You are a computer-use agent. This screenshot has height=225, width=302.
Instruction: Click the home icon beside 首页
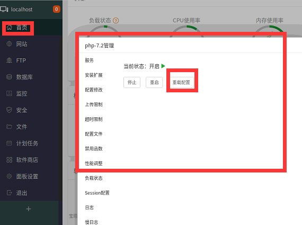tap(9, 28)
